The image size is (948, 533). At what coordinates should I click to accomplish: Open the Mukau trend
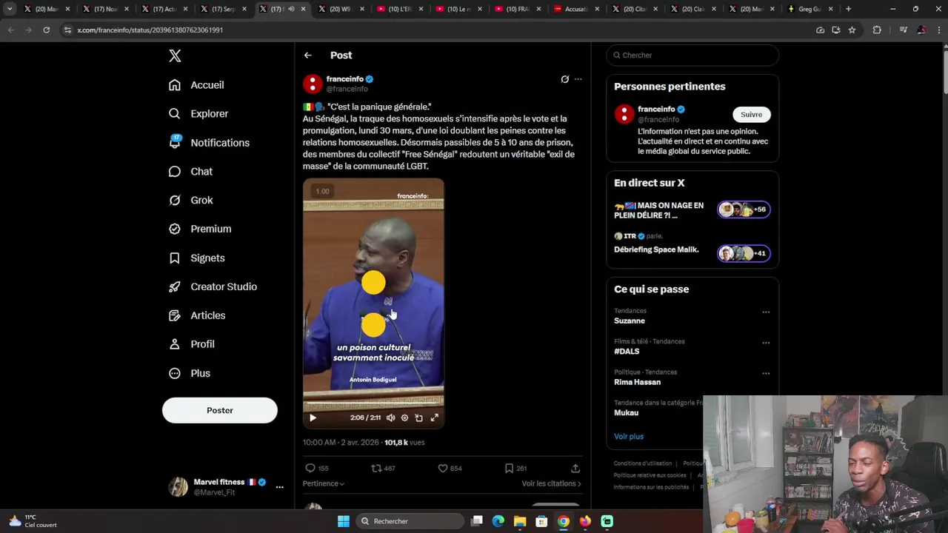tap(626, 412)
